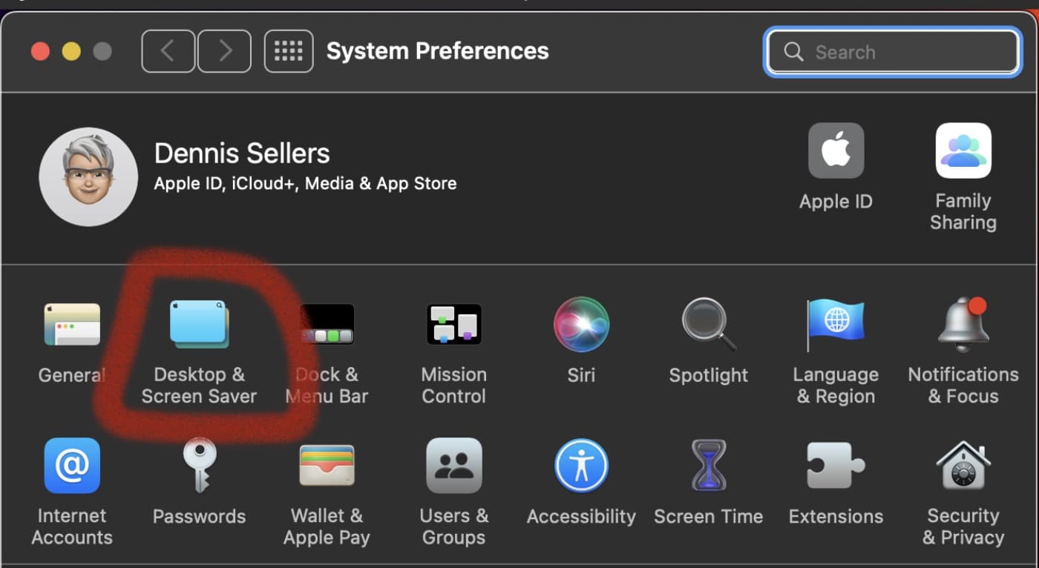
Task: Open Internet Accounts pane
Action: click(x=72, y=466)
